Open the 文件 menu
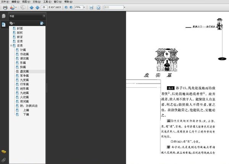The height and width of the screenshot is (164, 229). [x=4, y=2]
